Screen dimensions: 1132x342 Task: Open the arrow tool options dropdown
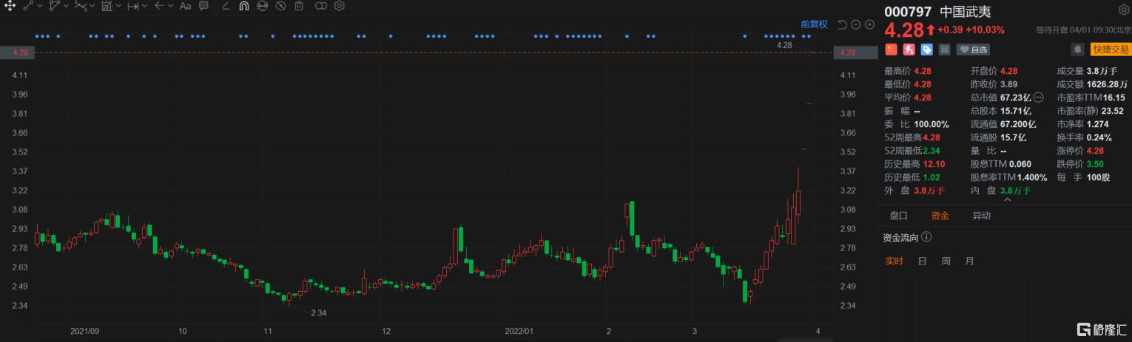pyautogui.click(x=170, y=6)
